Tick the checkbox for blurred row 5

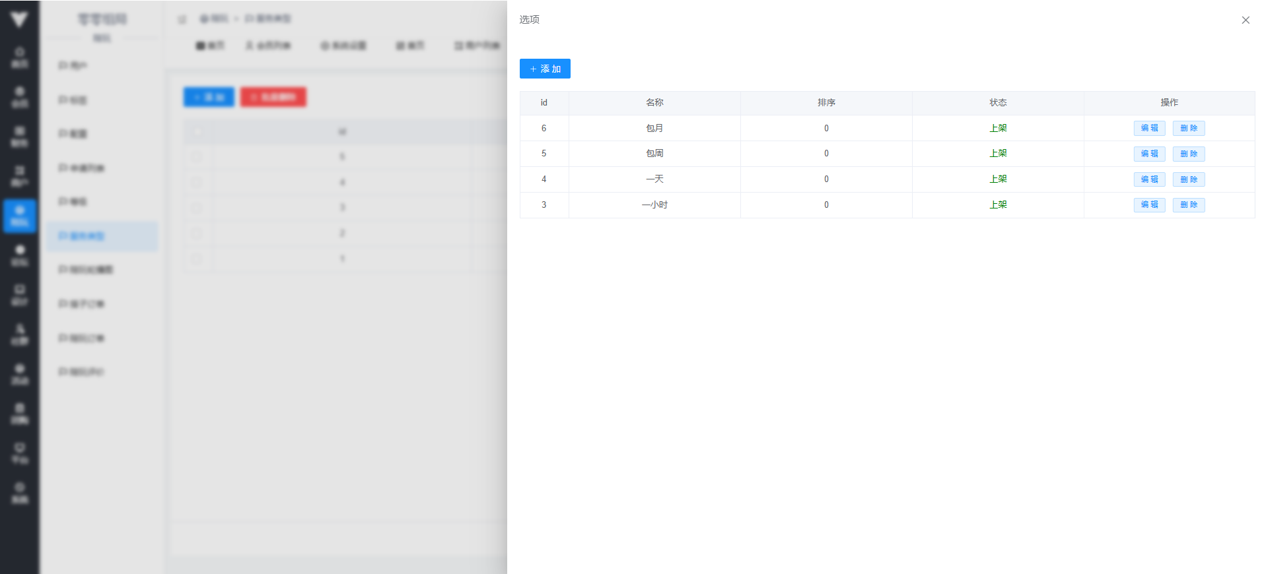pyautogui.click(x=197, y=157)
